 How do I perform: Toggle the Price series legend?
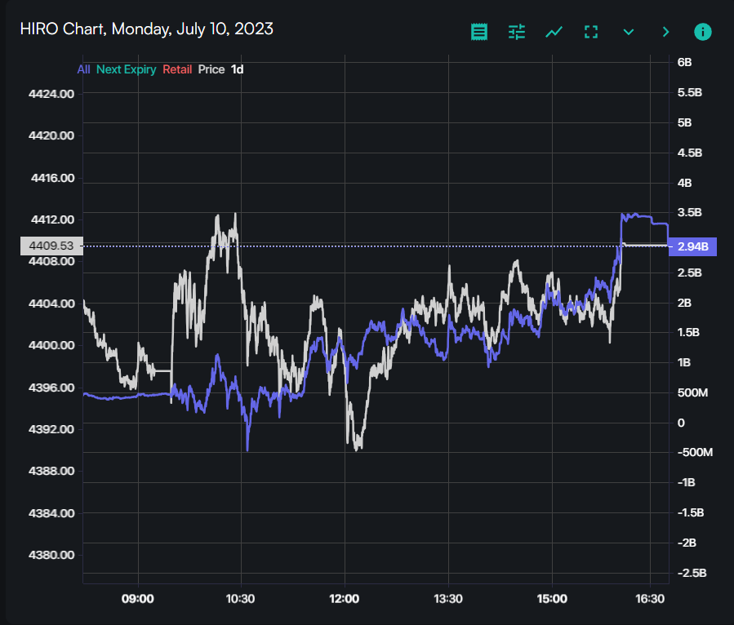pyautogui.click(x=211, y=69)
